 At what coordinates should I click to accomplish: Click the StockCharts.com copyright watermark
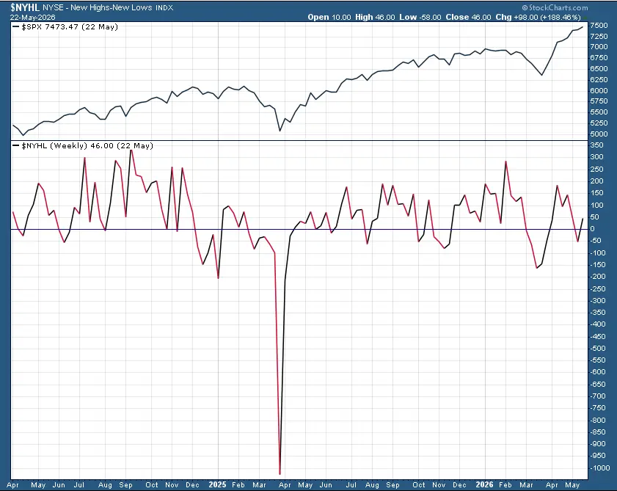[555, 7]
